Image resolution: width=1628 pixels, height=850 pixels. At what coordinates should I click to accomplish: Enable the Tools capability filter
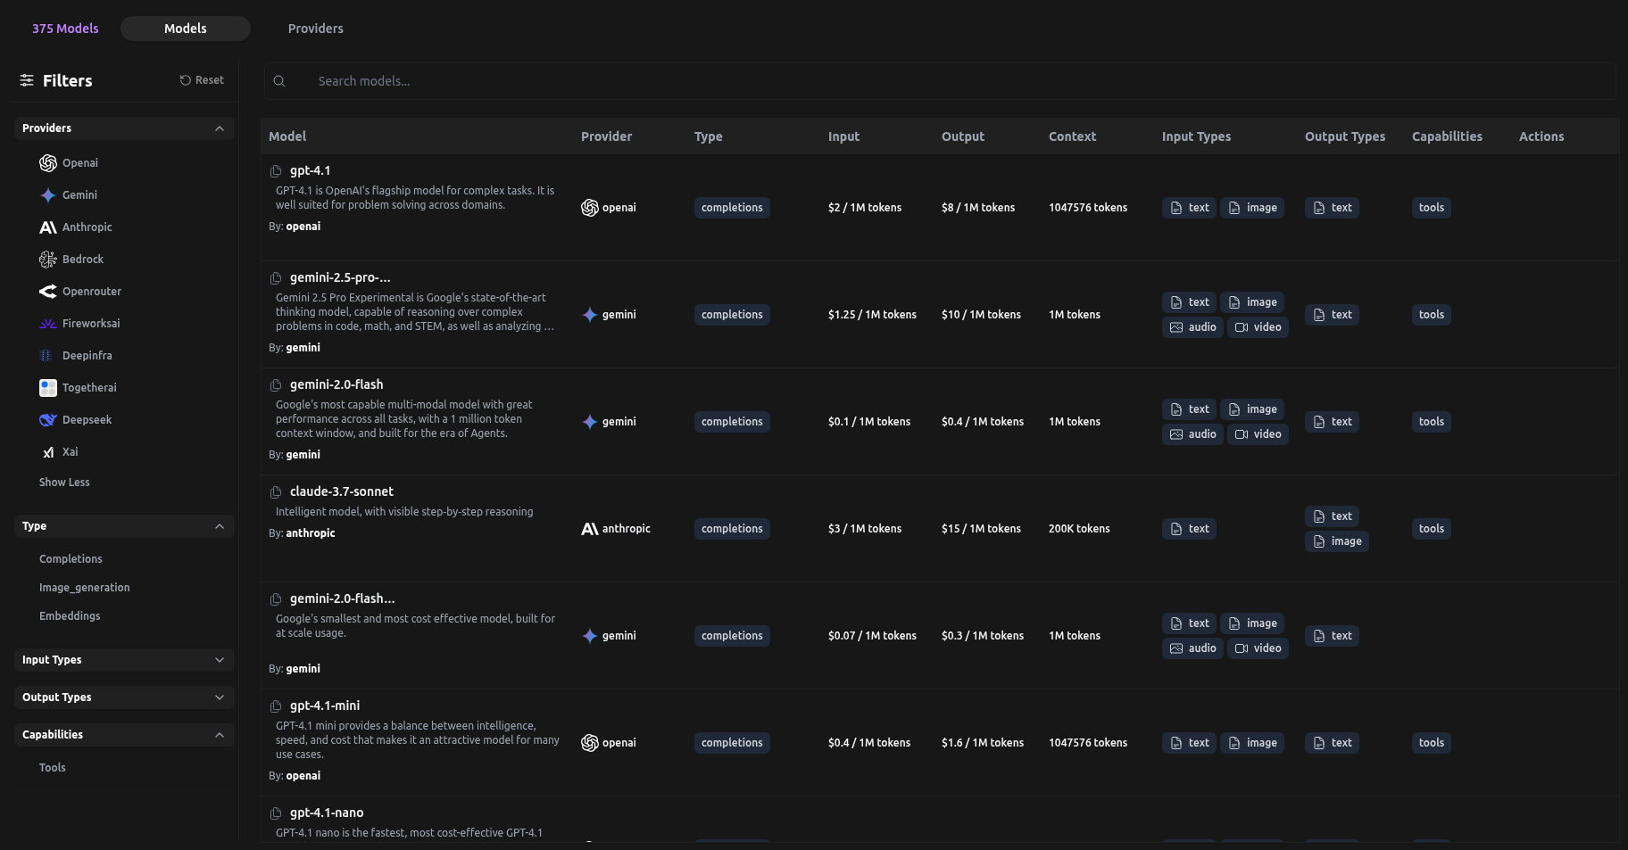(53, 768)
